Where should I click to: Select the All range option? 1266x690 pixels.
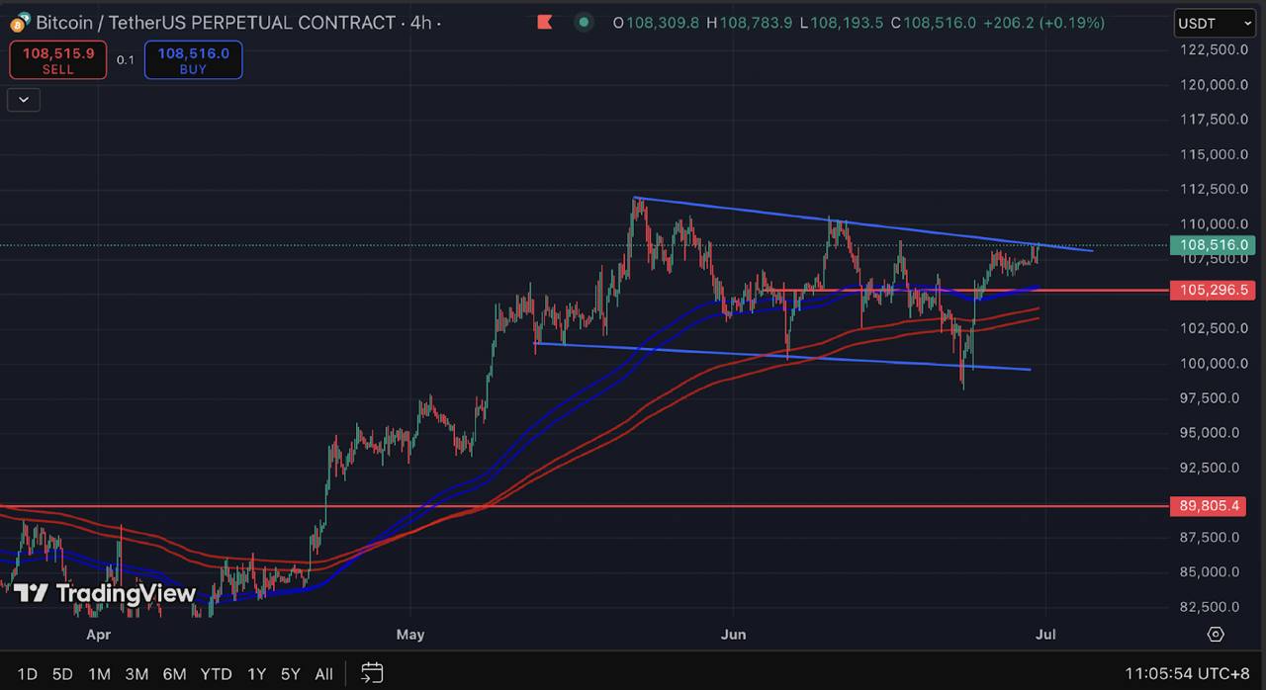[x=323, y=673]
